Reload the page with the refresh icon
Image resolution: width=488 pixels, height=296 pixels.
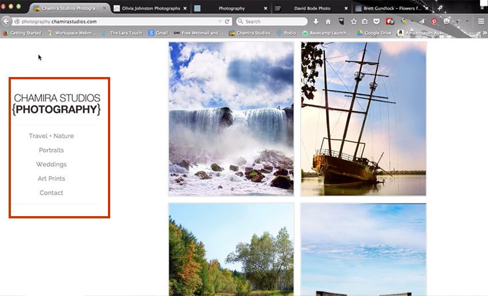coord(227,21)
